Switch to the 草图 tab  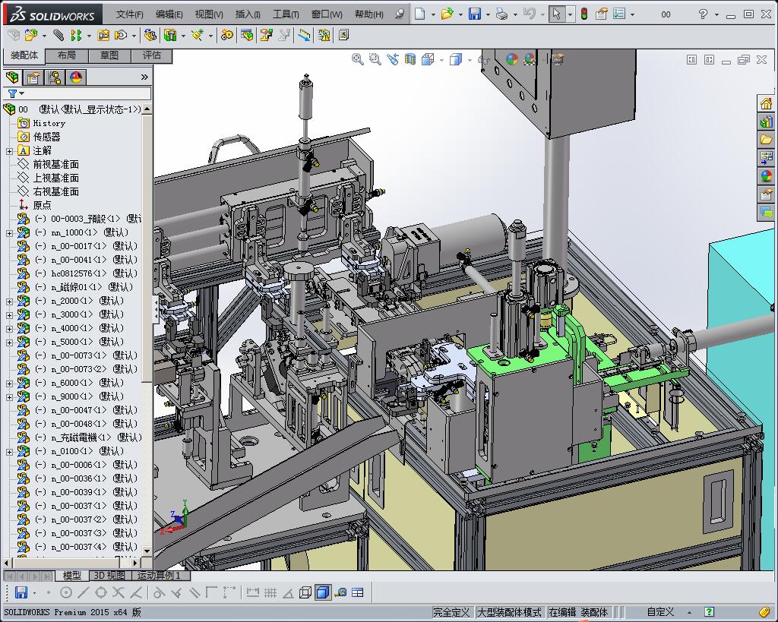coord(109,55)
